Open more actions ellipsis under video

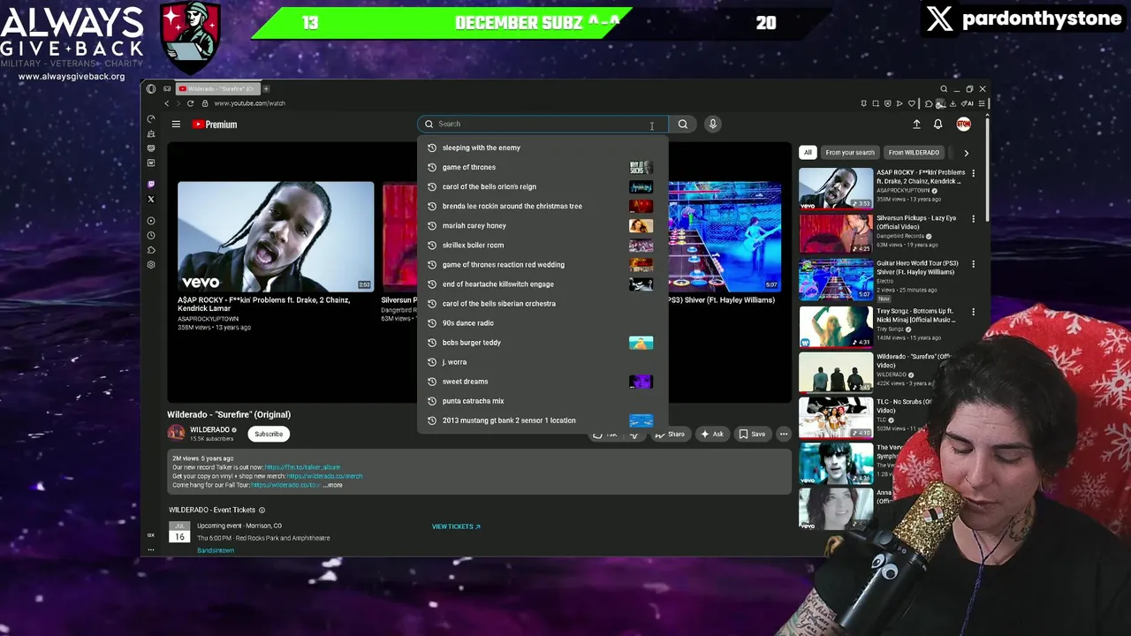(x=783, y=434)
